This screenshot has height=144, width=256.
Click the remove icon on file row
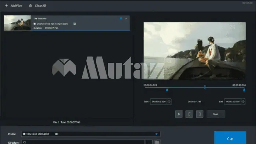click(126, 18)
